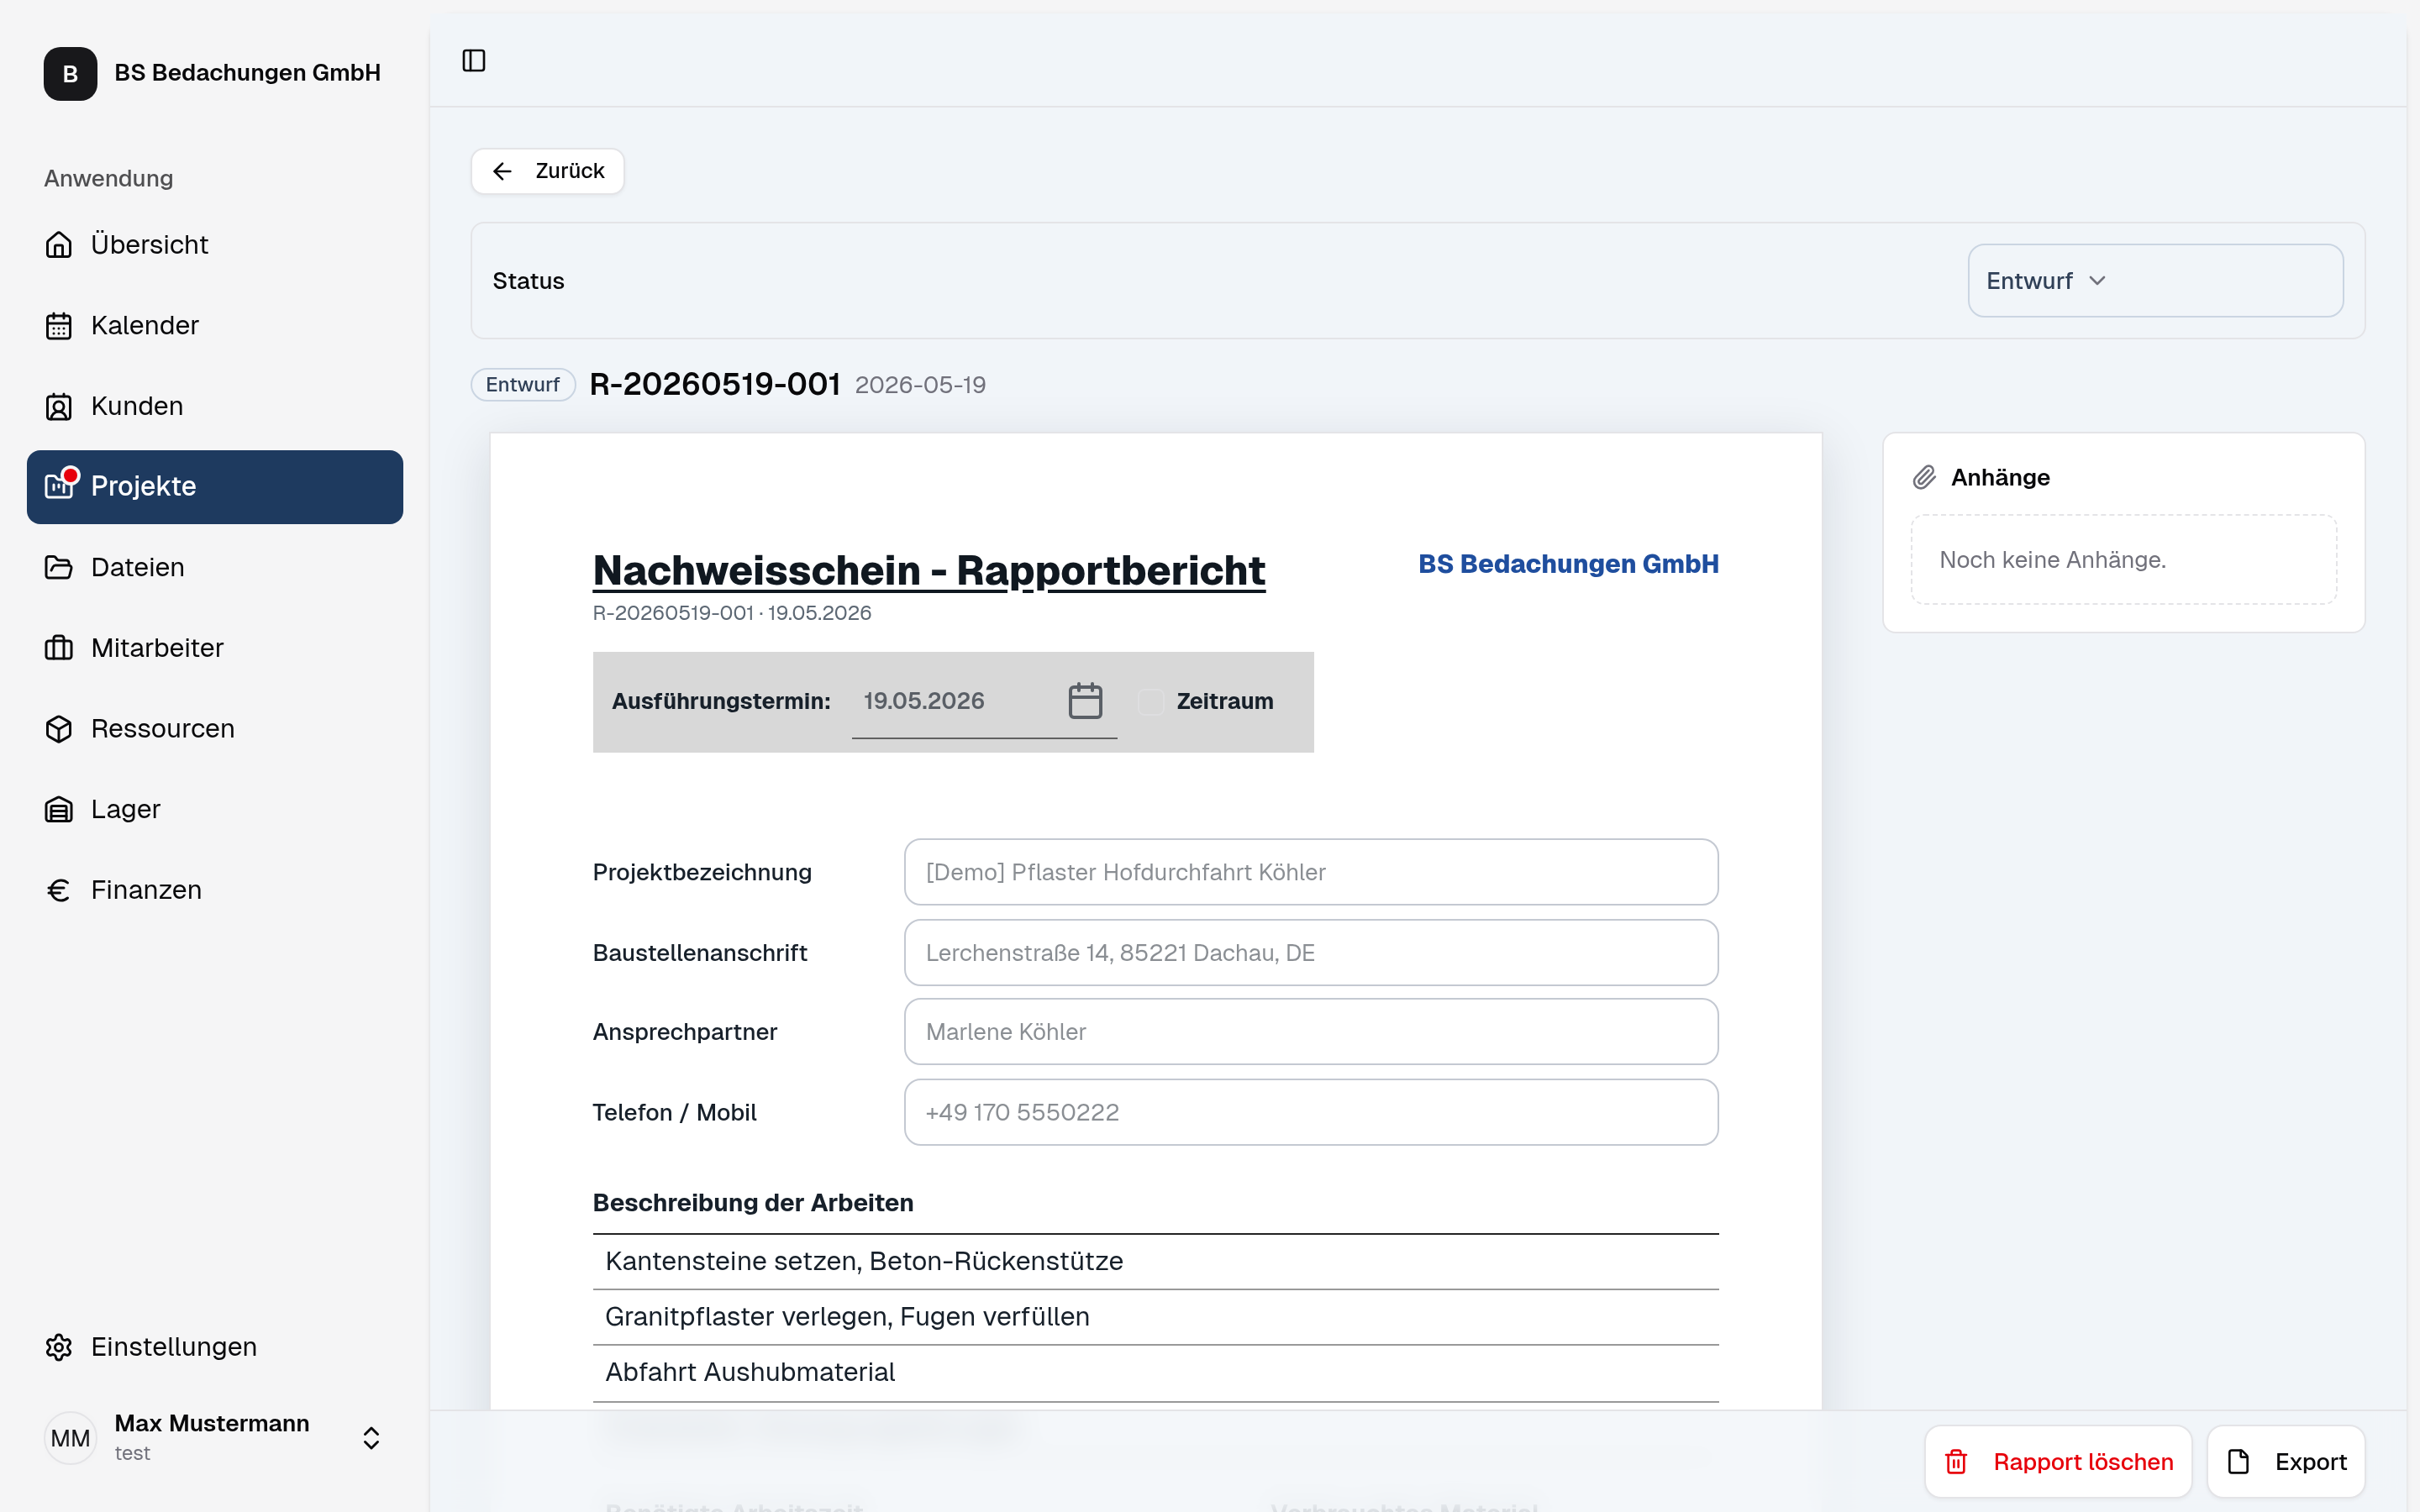Open Einstellungen
The image size is (2420, 1512).
pos(215,1347)
